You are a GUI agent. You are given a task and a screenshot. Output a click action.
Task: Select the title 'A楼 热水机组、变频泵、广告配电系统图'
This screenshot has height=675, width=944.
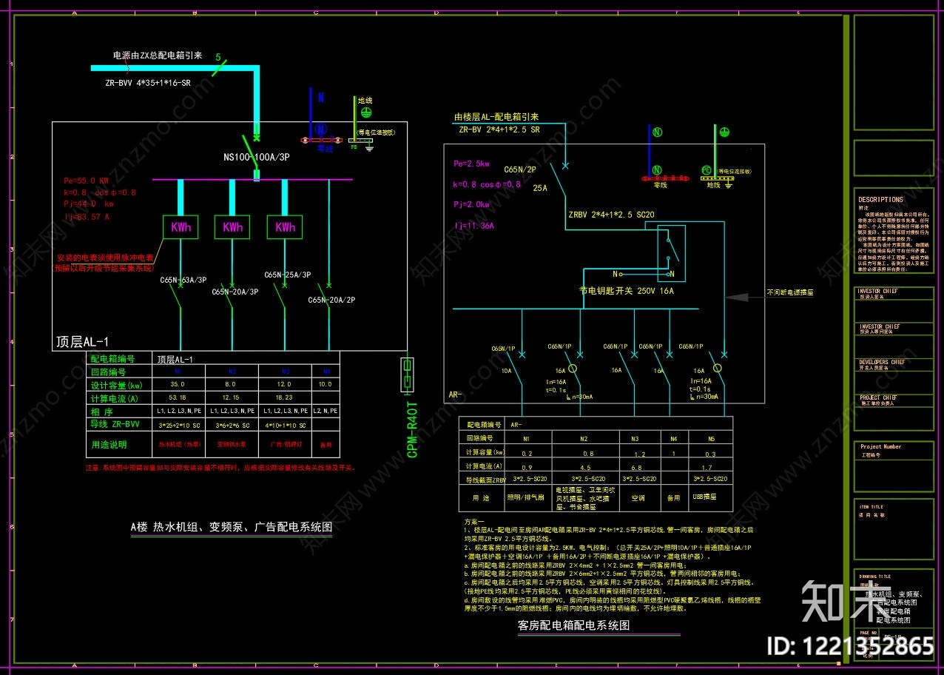pos(232,527)
